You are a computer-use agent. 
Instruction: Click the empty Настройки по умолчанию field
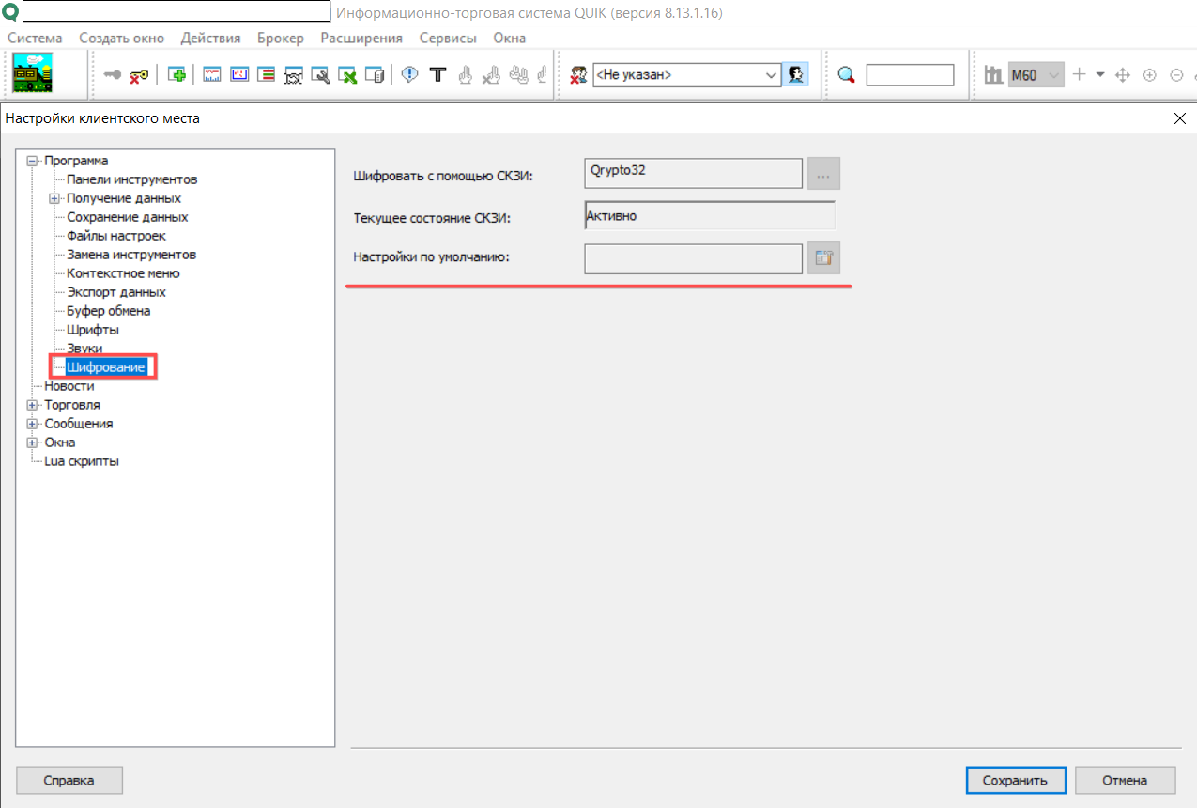coord(693,258)
